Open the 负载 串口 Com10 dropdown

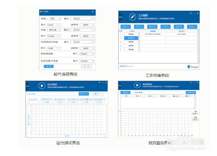[x=54, y=36]
